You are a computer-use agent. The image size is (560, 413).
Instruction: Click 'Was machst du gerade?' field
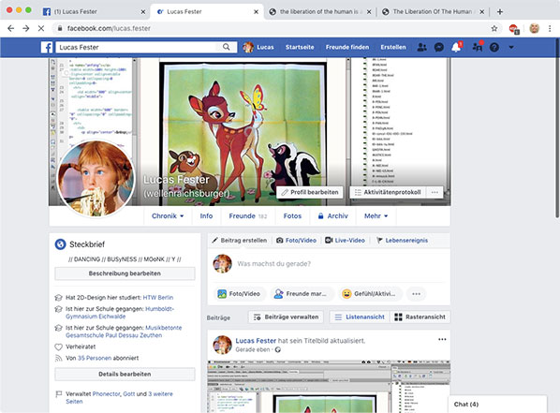pos(274,264)
